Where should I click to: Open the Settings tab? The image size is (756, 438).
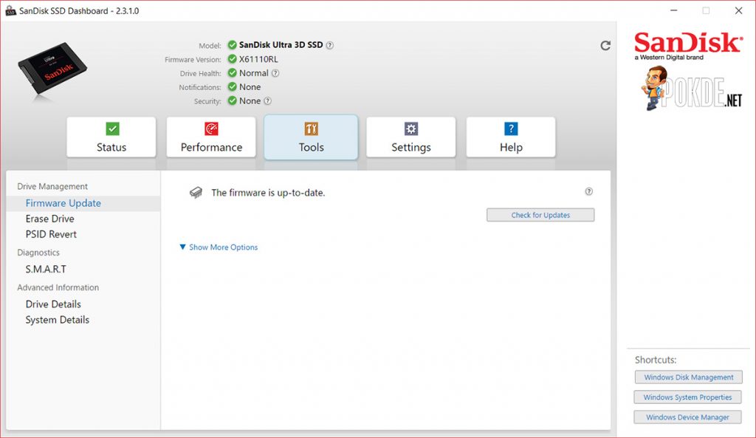point(410,137)
